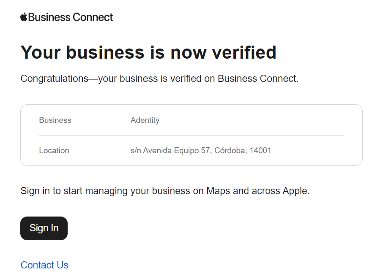Click the "s/n" prefix of the address
Viewport: 383px width, 279px height.
click(136, 151)
